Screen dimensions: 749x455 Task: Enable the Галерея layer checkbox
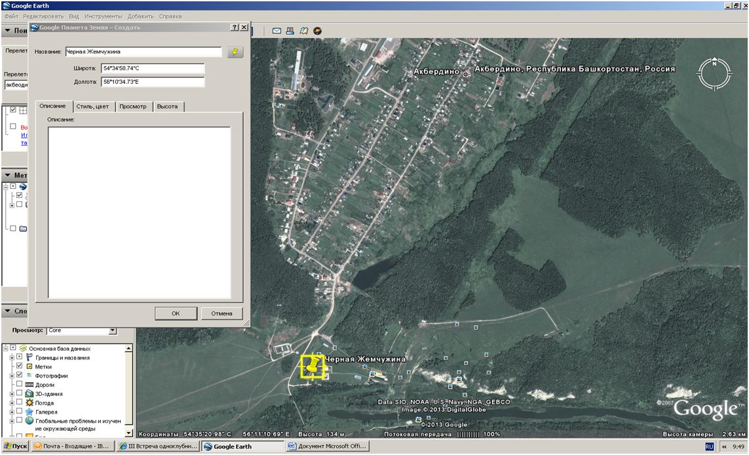19,411
